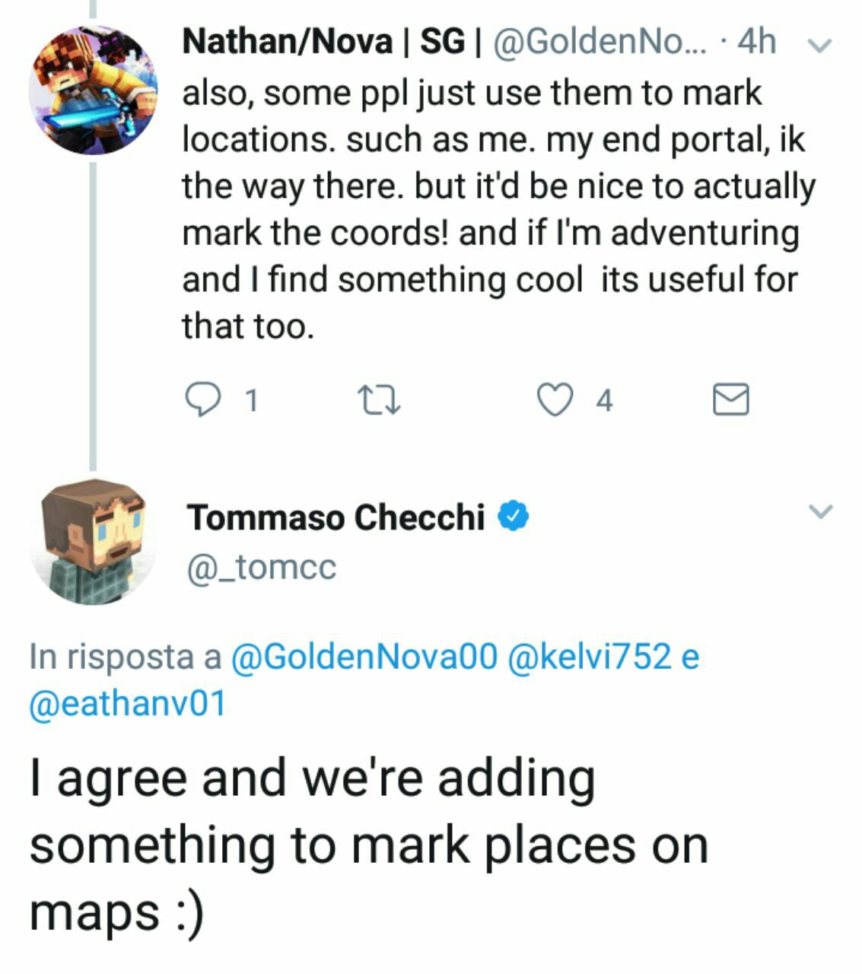Click Tommaso Checchi's blue verified badge
The image size is (862, 974).
pos(514,517)
